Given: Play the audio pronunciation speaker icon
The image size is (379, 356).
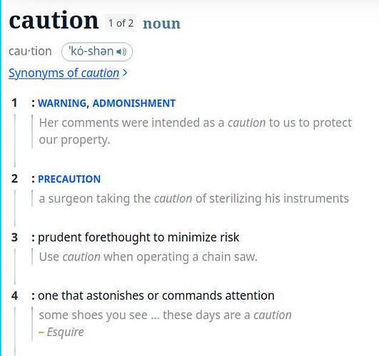Looking at the screenshot, I should [121, 51].
